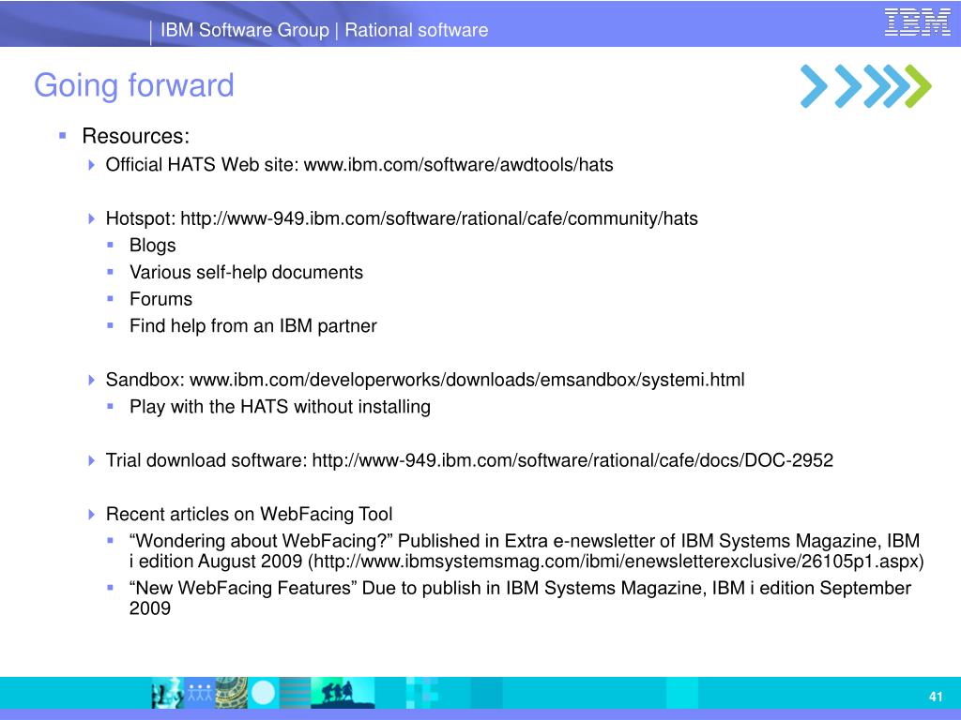Open the Sandbox emsandbox/systemi.html URL

467,380
